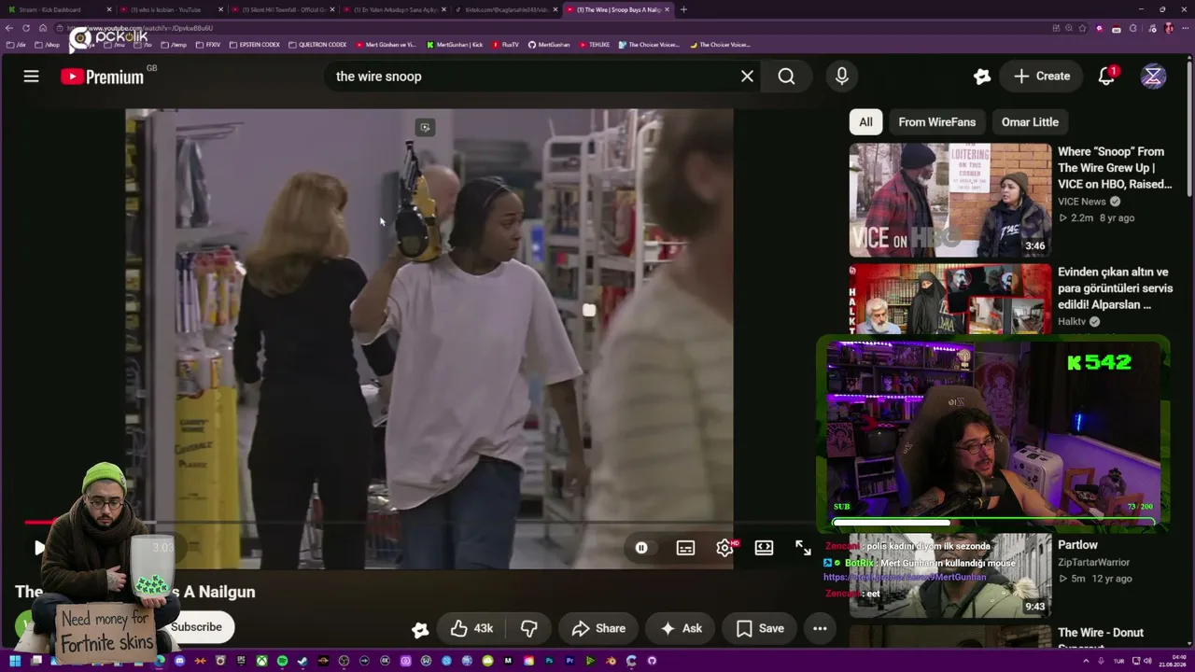This screenshot has width=1195, height=672.
Task: Go back in the browser
Action: coord(10,28)
